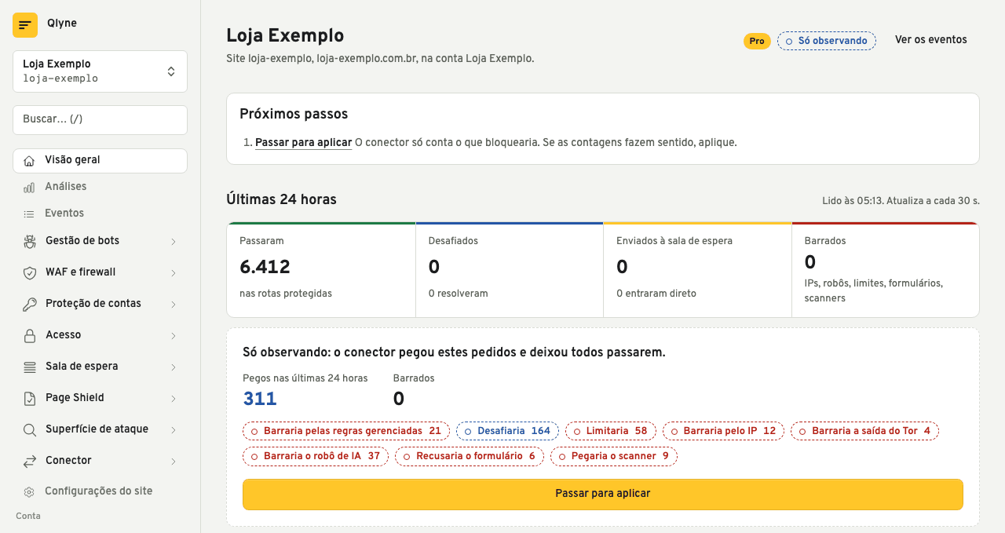The width and height of the screenshot is (1005, 533).
Task: Click the padlock icon beside Acesso
Action: pos(30,336)
